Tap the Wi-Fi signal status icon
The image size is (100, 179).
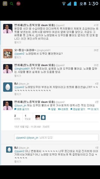coord(64,4)
